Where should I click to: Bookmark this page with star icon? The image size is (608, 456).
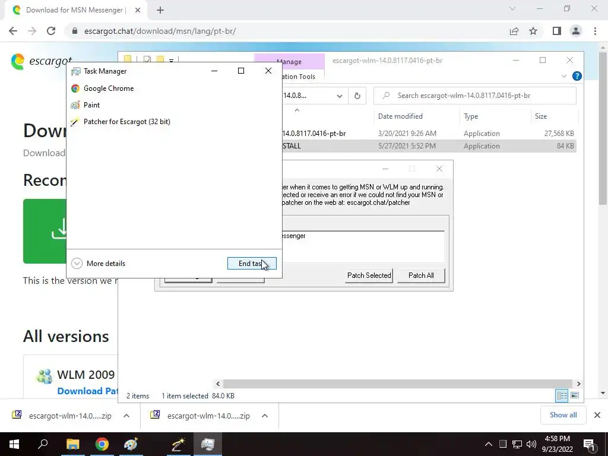533,31
